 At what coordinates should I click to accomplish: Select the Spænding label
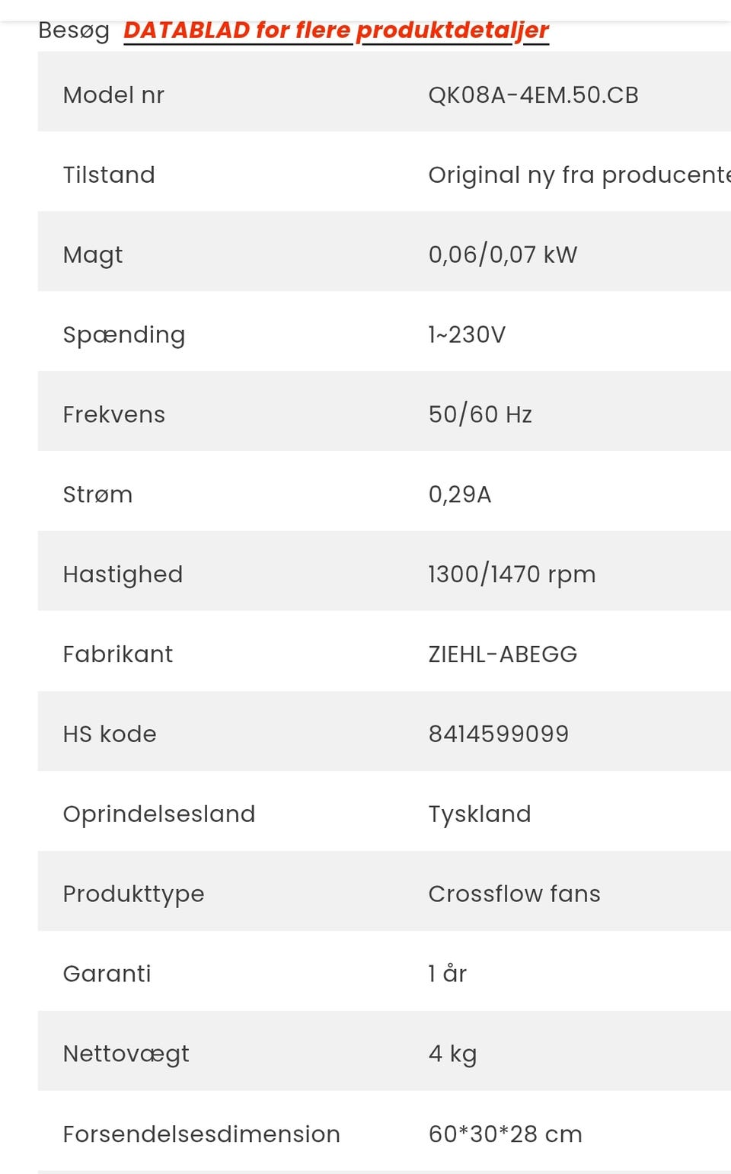(124, 335)
